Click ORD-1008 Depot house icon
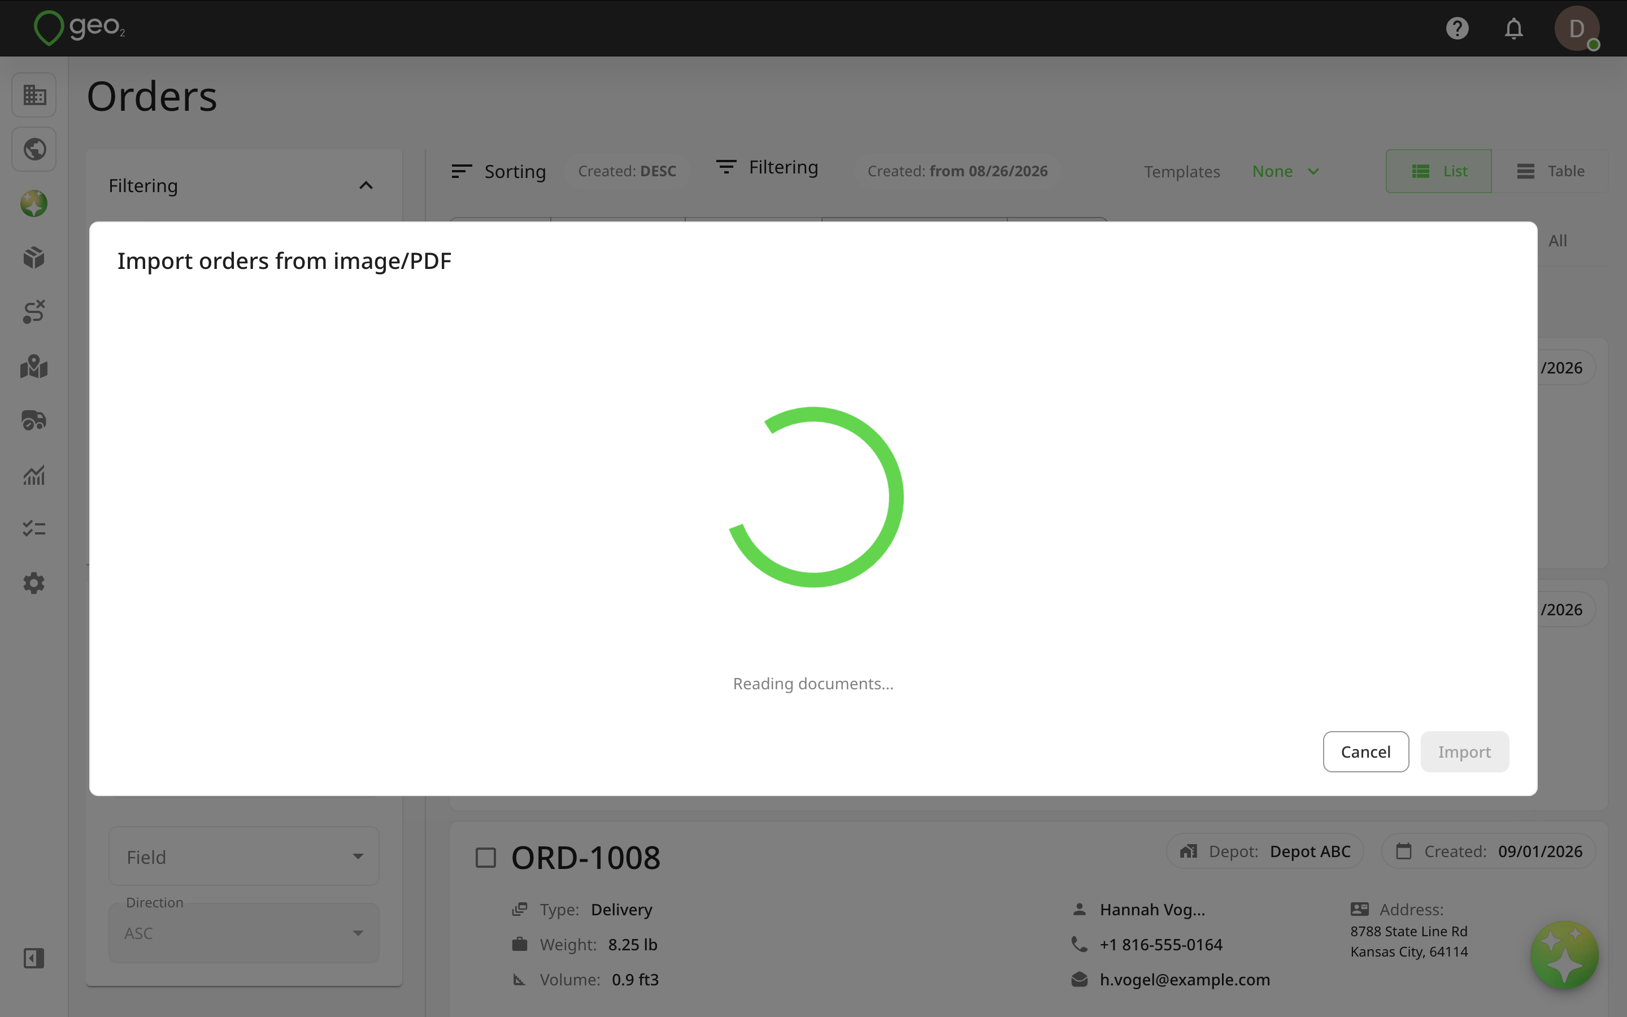This screenshot has width=1627, height=1017. [1189, 851]
